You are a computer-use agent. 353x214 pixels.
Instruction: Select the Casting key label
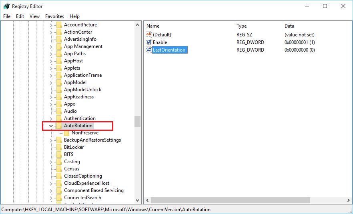72,162
